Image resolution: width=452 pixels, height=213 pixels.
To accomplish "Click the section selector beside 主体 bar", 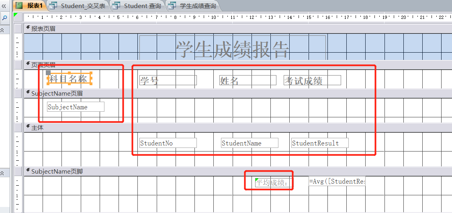I will (18, 127).
